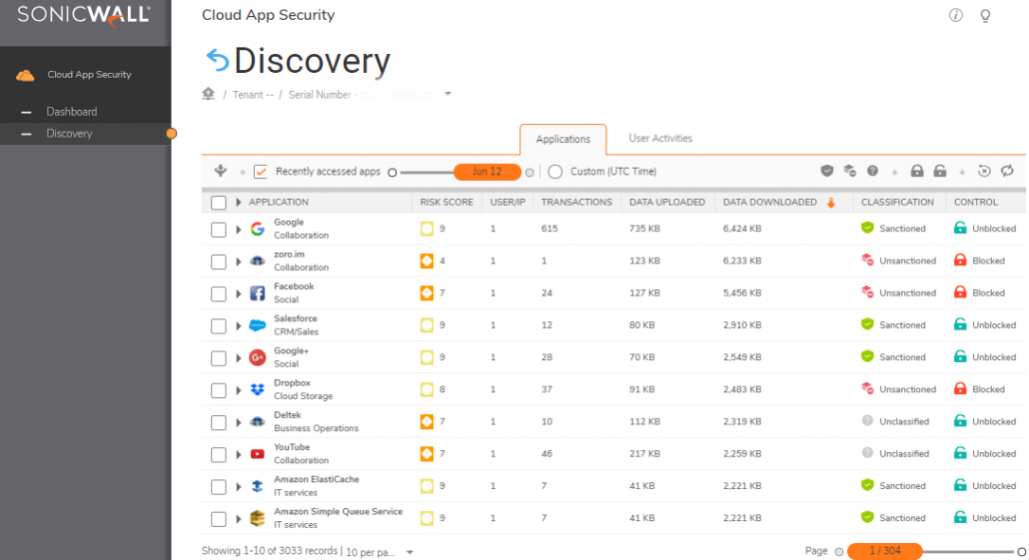Click the 1 / 304 page slider handle

[x=884, y=551]
